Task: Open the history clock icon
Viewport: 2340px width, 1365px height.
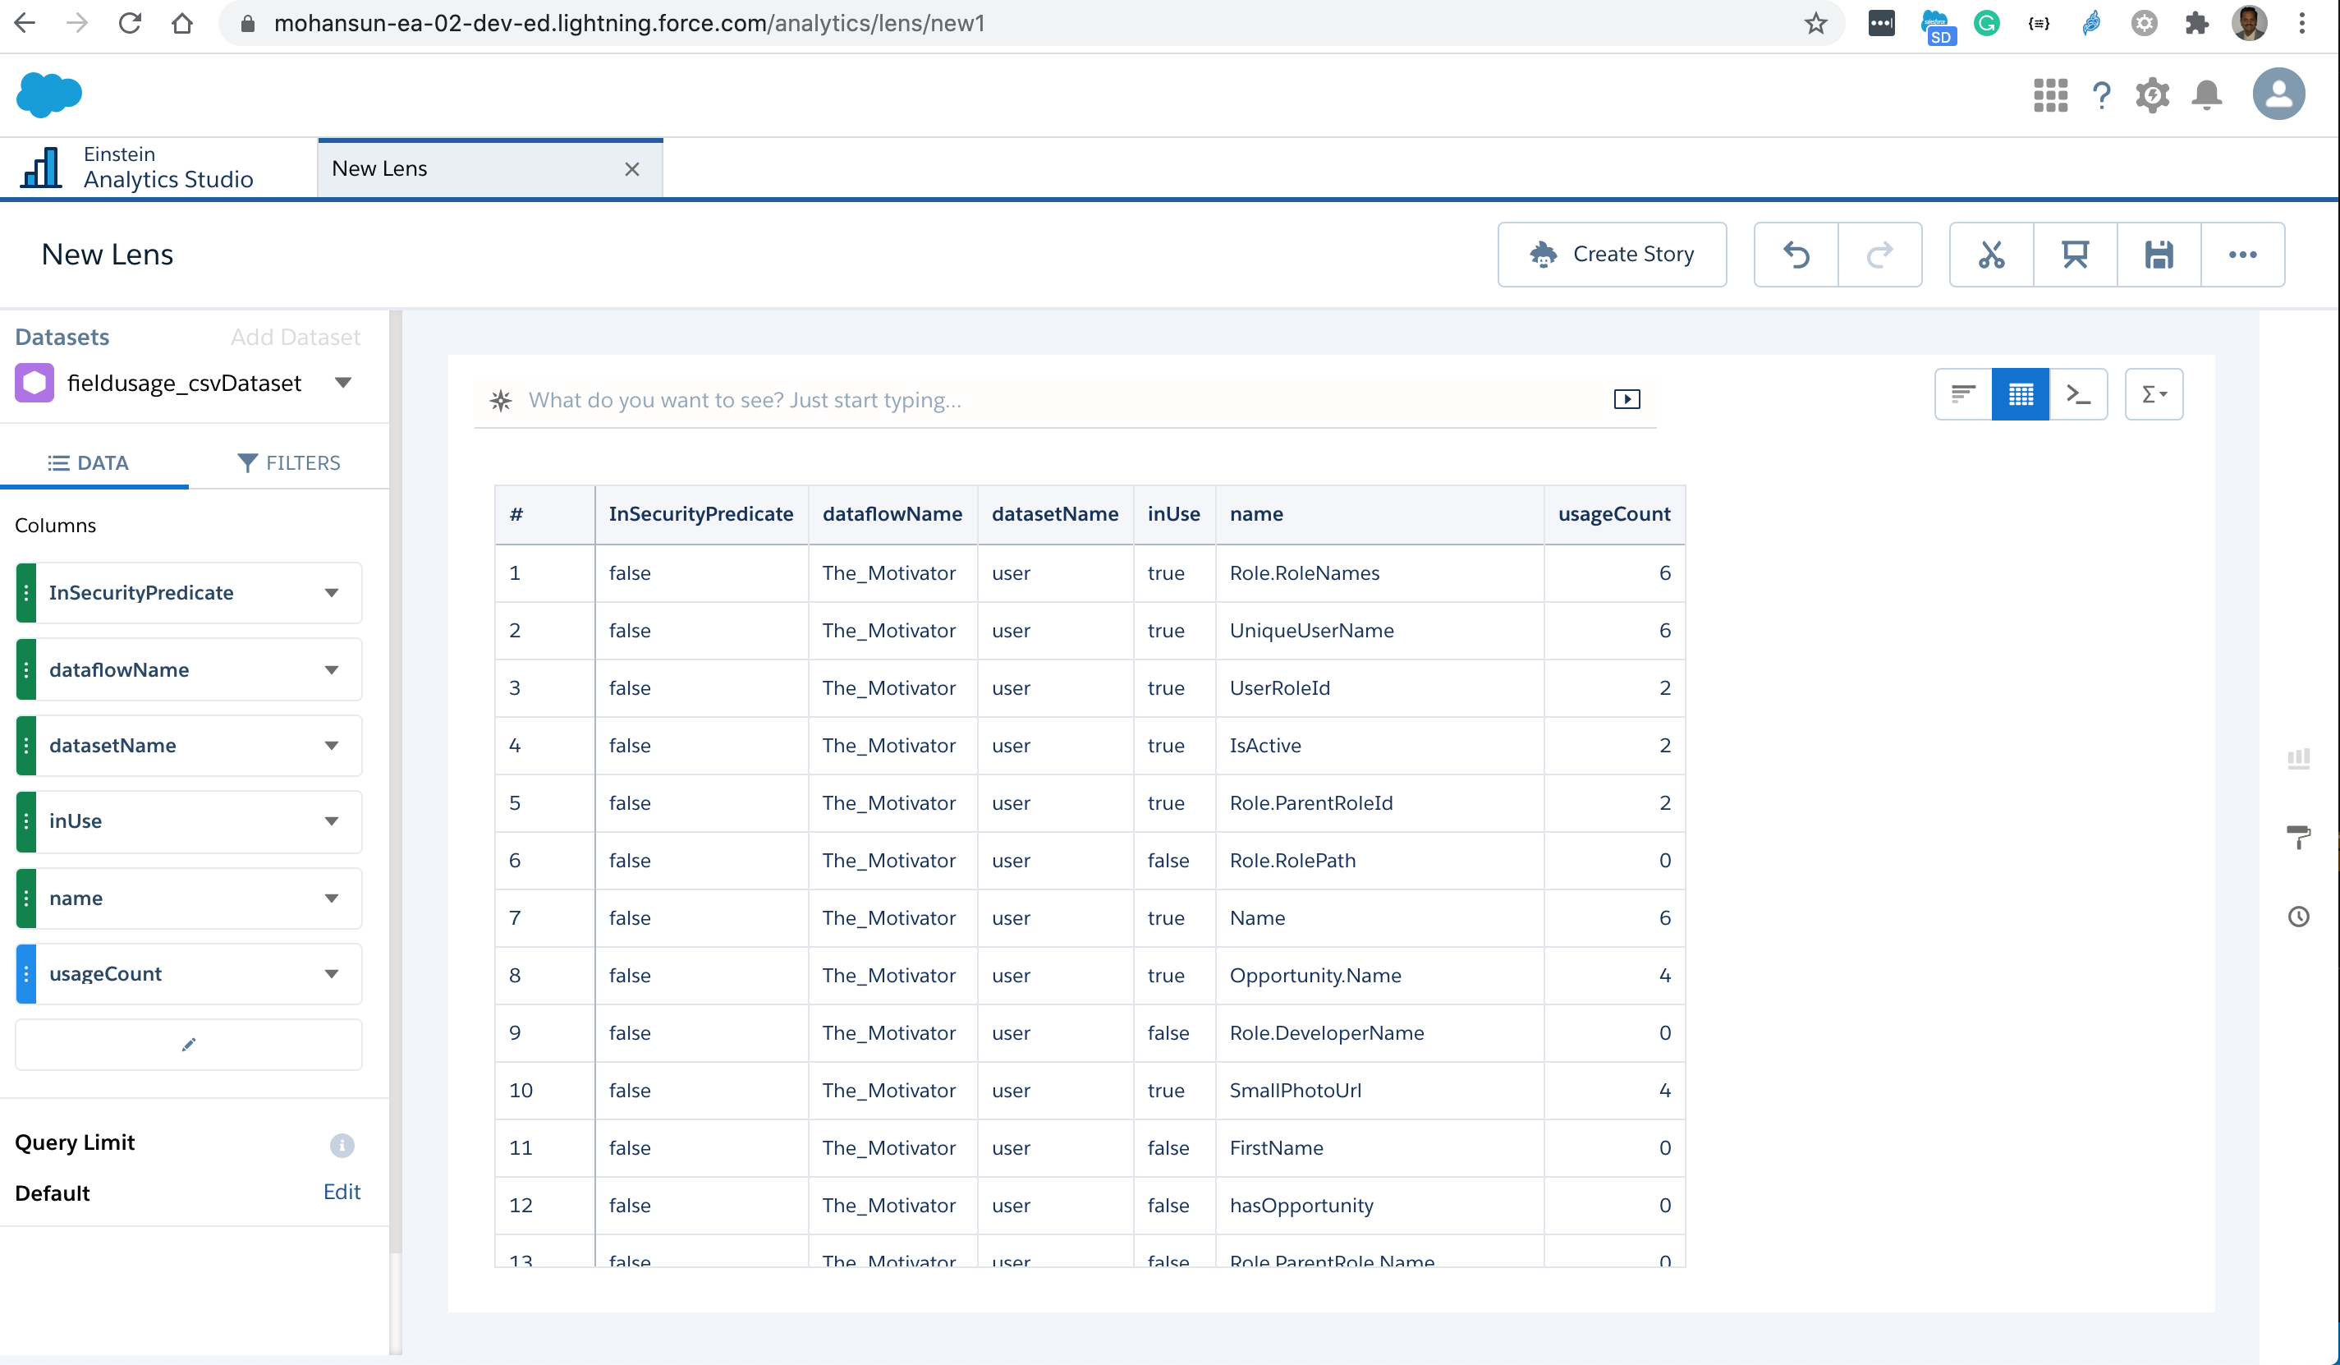Action: pos(2298,917)
